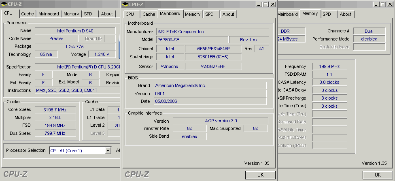Click the 8 clocks Tras value

329,106
